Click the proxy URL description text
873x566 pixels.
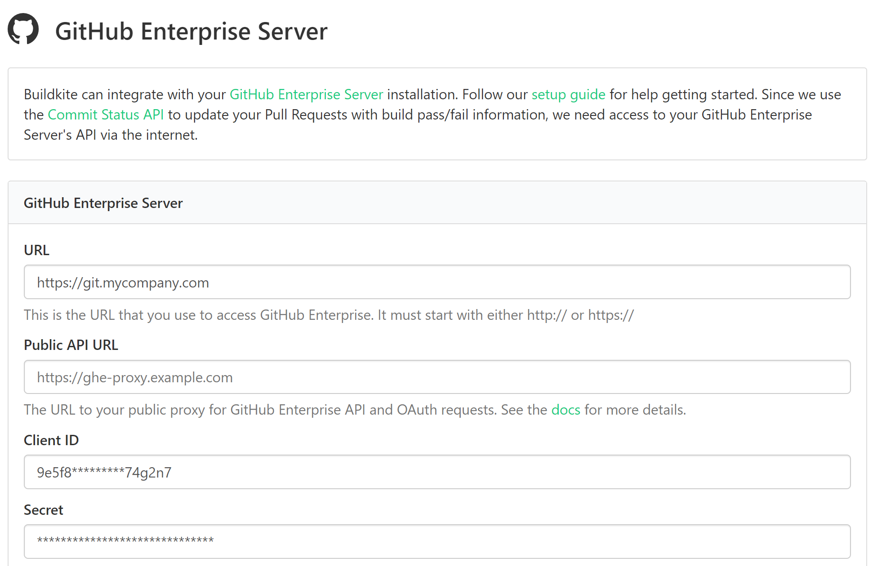[355, 410]
